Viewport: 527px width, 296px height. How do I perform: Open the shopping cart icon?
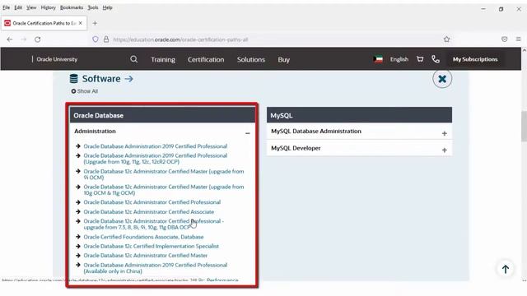click(420, 59)
